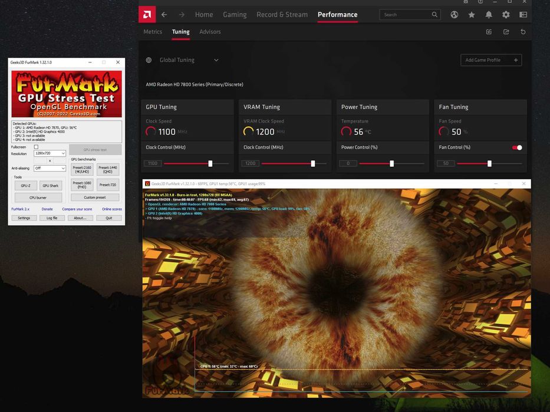Open the Online scores link
550x412 pixels.
pos(112,209)
